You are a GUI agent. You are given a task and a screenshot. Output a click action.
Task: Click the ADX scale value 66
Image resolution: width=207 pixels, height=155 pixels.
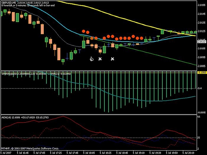coord(199,117)
